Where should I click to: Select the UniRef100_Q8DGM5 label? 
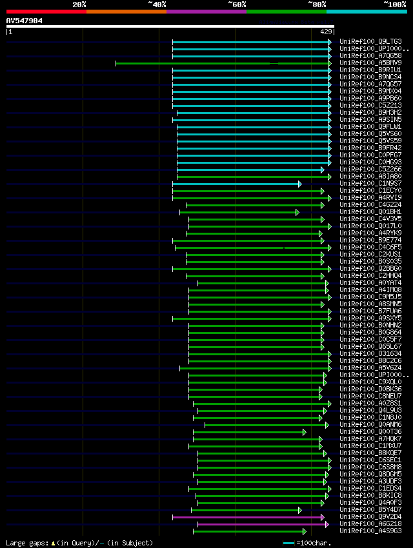pos(370,475)
